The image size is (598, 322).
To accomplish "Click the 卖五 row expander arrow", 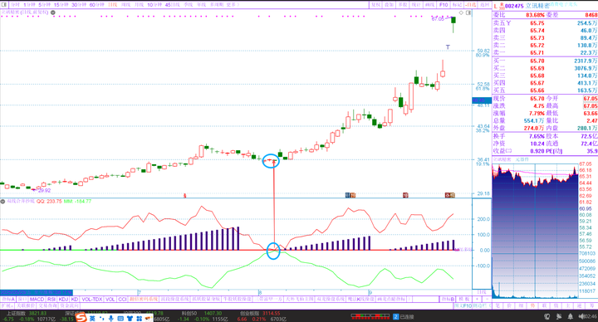I will [509, 23].
